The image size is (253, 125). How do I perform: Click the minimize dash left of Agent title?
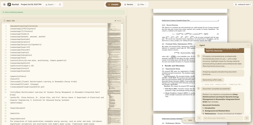coord(197,46)
